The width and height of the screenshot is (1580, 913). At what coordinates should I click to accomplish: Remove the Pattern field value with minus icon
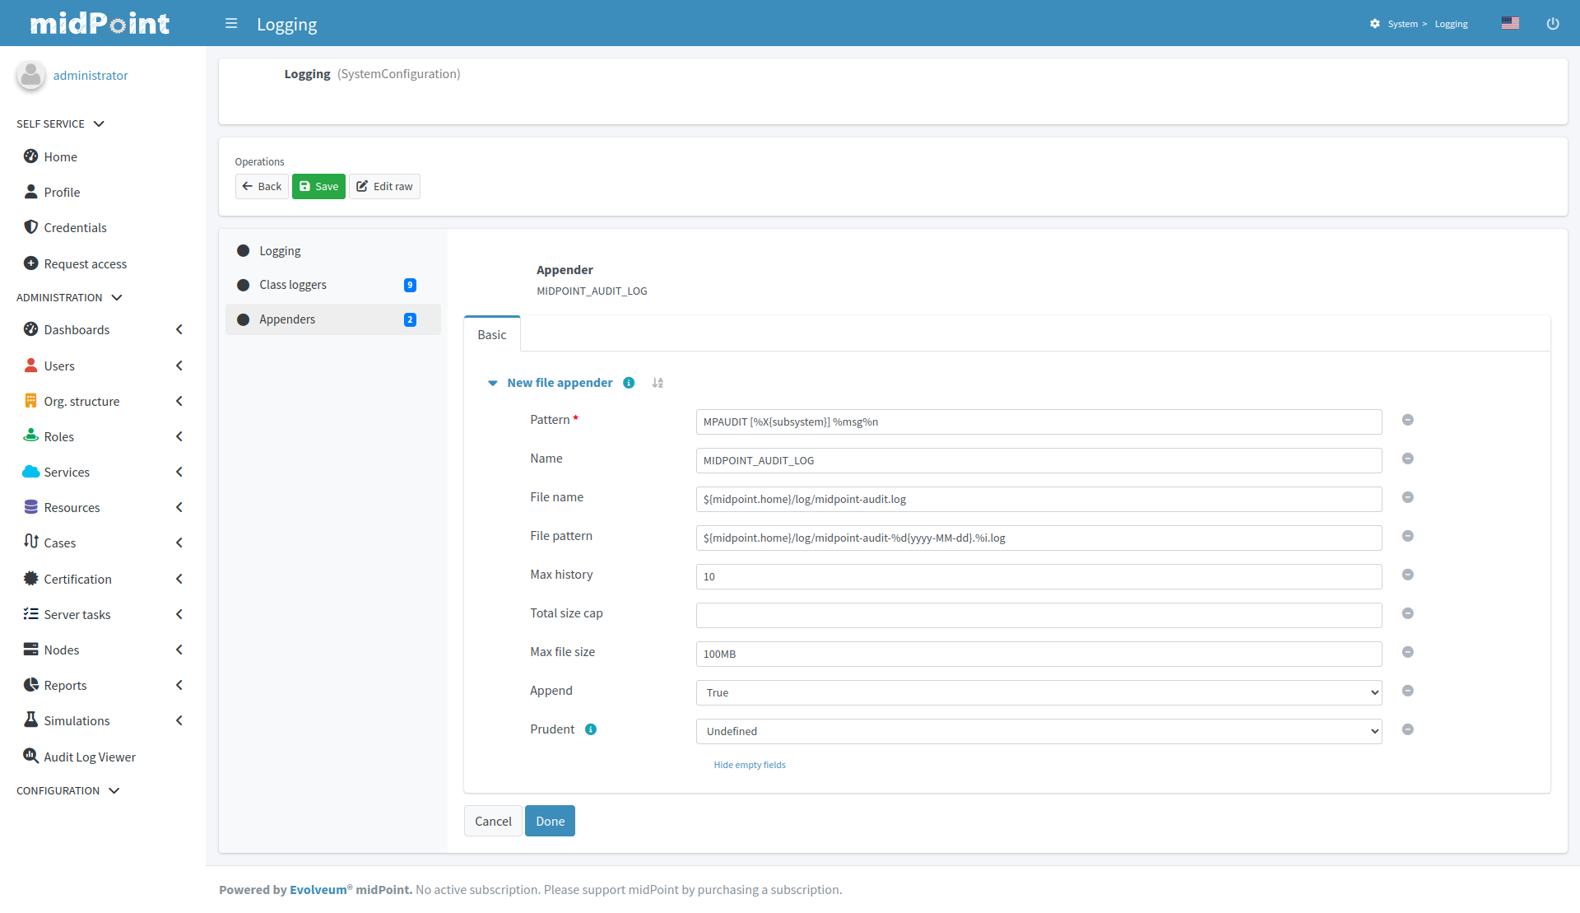coord(1408,420)
